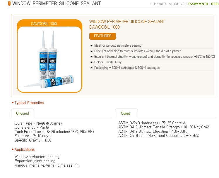The height and width of the screenshot is (178, 219).
Task: Click bullet icon beside 'Excellent thermal stability'
Action: tap(91, 57)
